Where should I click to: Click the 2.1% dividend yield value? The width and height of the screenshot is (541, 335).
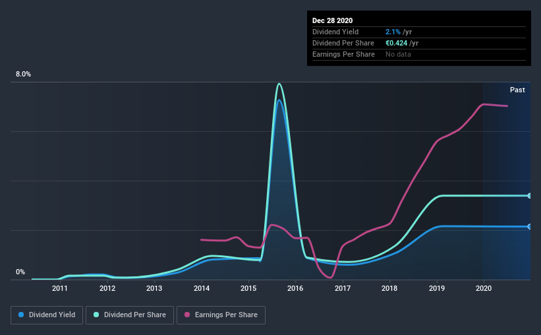393,32
